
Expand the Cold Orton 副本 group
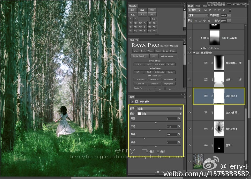(x=202, y=38)
